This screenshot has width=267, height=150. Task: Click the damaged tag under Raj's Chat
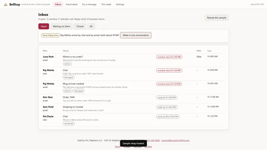point(69,77)
